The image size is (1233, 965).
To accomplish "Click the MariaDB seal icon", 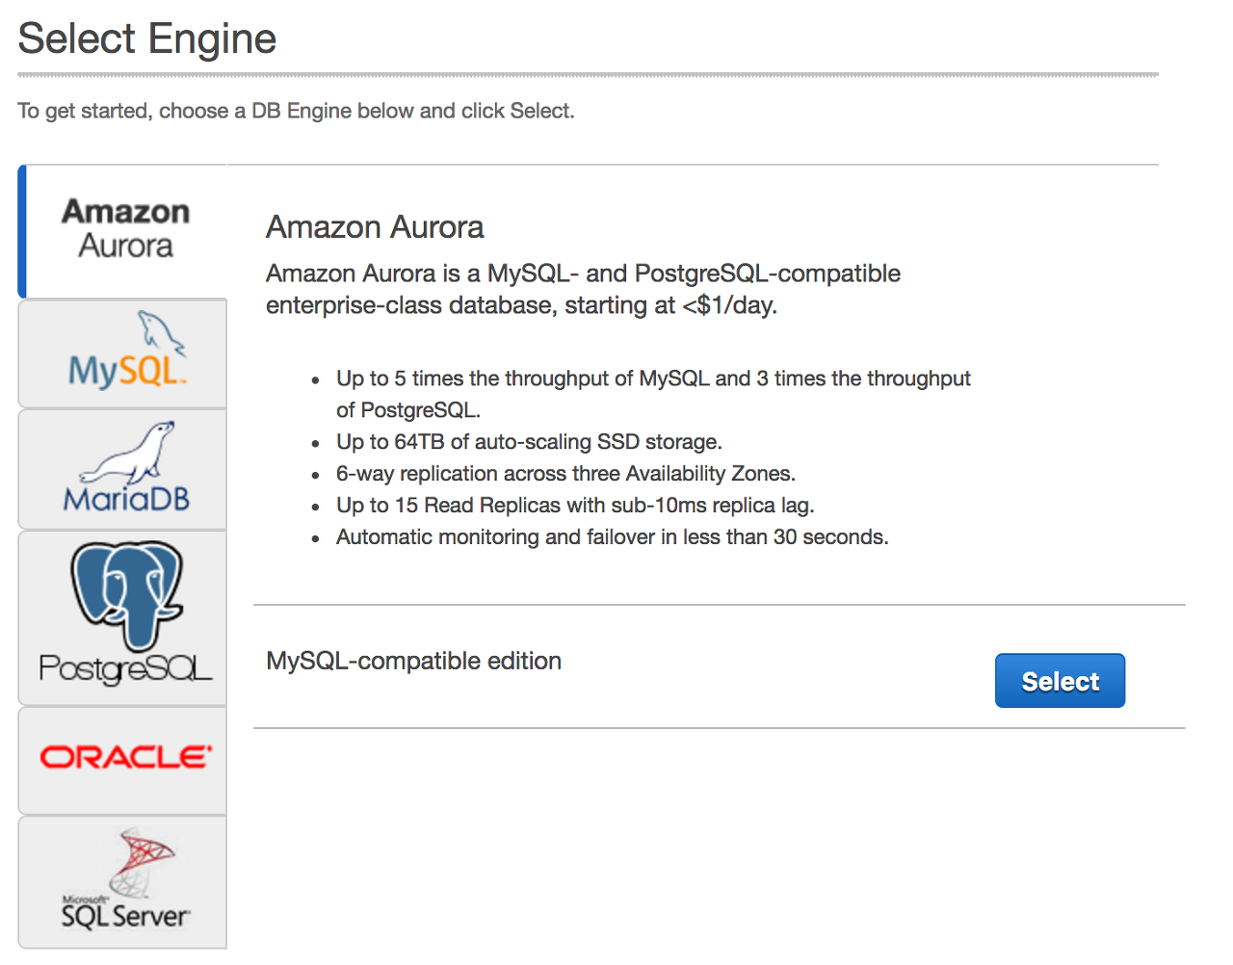I will tap(128, 452).
